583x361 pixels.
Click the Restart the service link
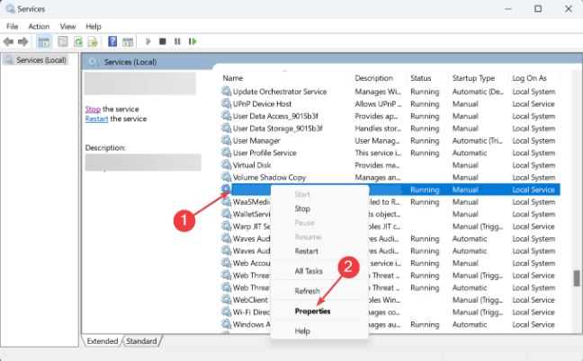96,119
